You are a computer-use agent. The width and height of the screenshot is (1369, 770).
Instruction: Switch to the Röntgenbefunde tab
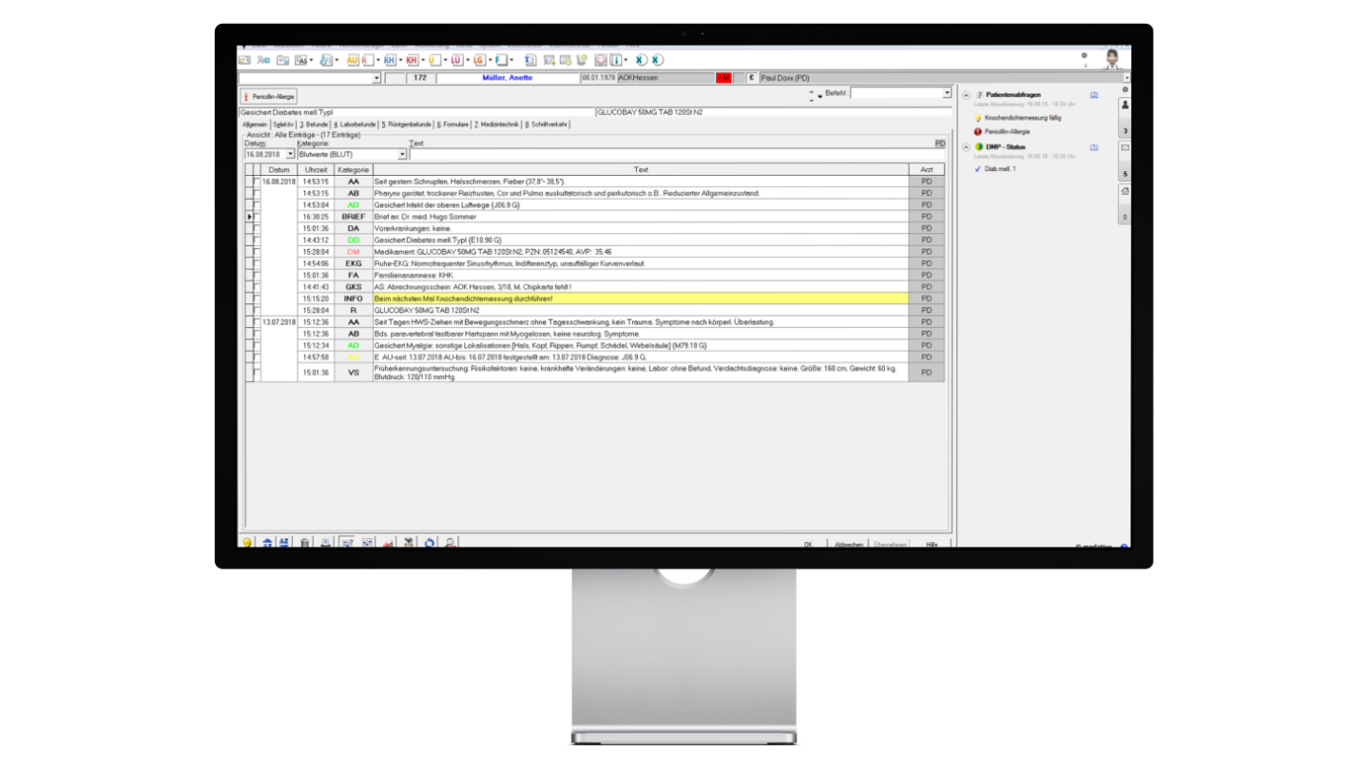(406, 125)
